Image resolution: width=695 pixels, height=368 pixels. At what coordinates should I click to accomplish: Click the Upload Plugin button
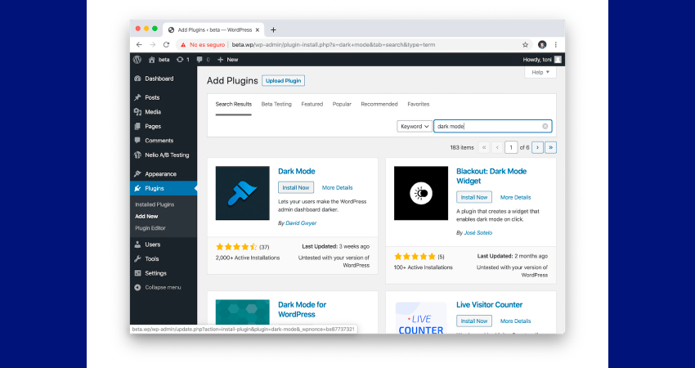pos(283,81)
